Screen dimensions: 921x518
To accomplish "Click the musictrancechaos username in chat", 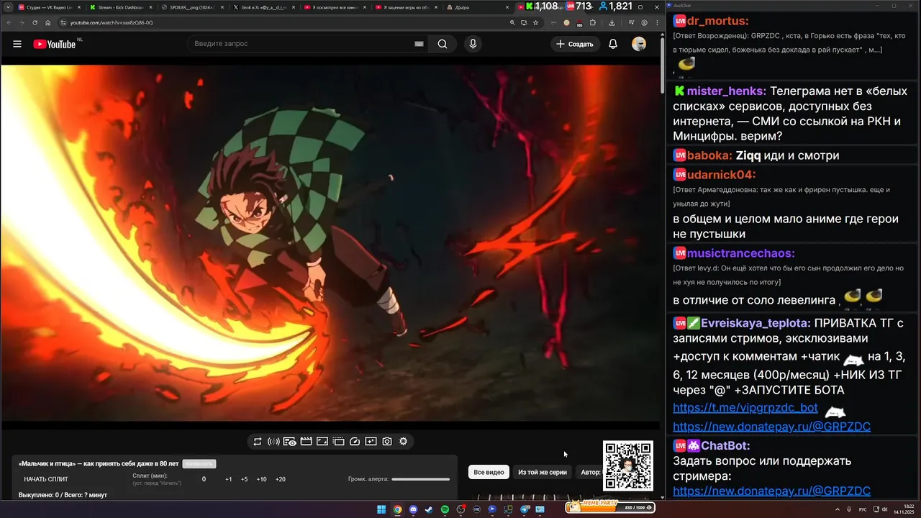I will 740,253.
